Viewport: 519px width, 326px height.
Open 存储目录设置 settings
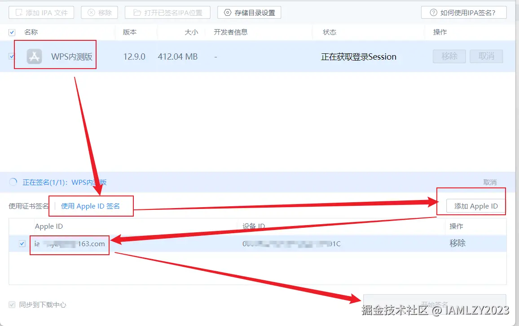click(249, 13)
